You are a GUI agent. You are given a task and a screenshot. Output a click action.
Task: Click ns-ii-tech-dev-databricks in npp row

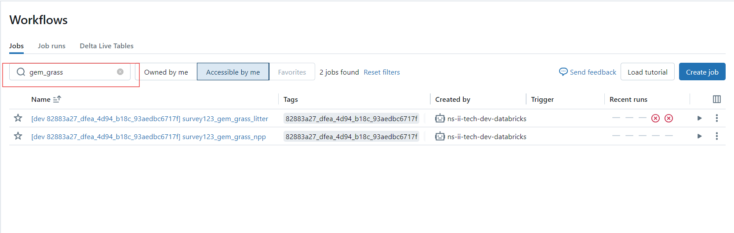(x=487, y=136)
